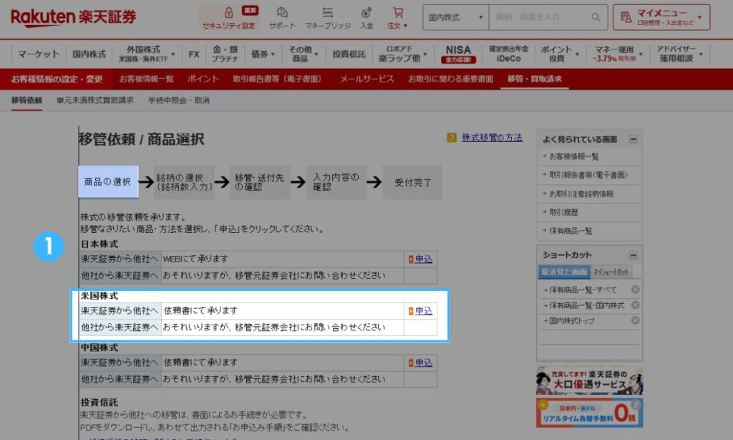Open the 入金 deposit icon
The width and height of the screenshot is (733, 440).
point(366,13)
